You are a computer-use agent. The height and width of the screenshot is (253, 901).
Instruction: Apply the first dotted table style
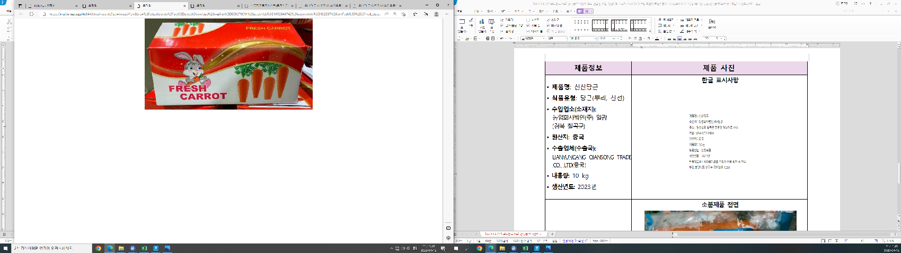(581, 25)
